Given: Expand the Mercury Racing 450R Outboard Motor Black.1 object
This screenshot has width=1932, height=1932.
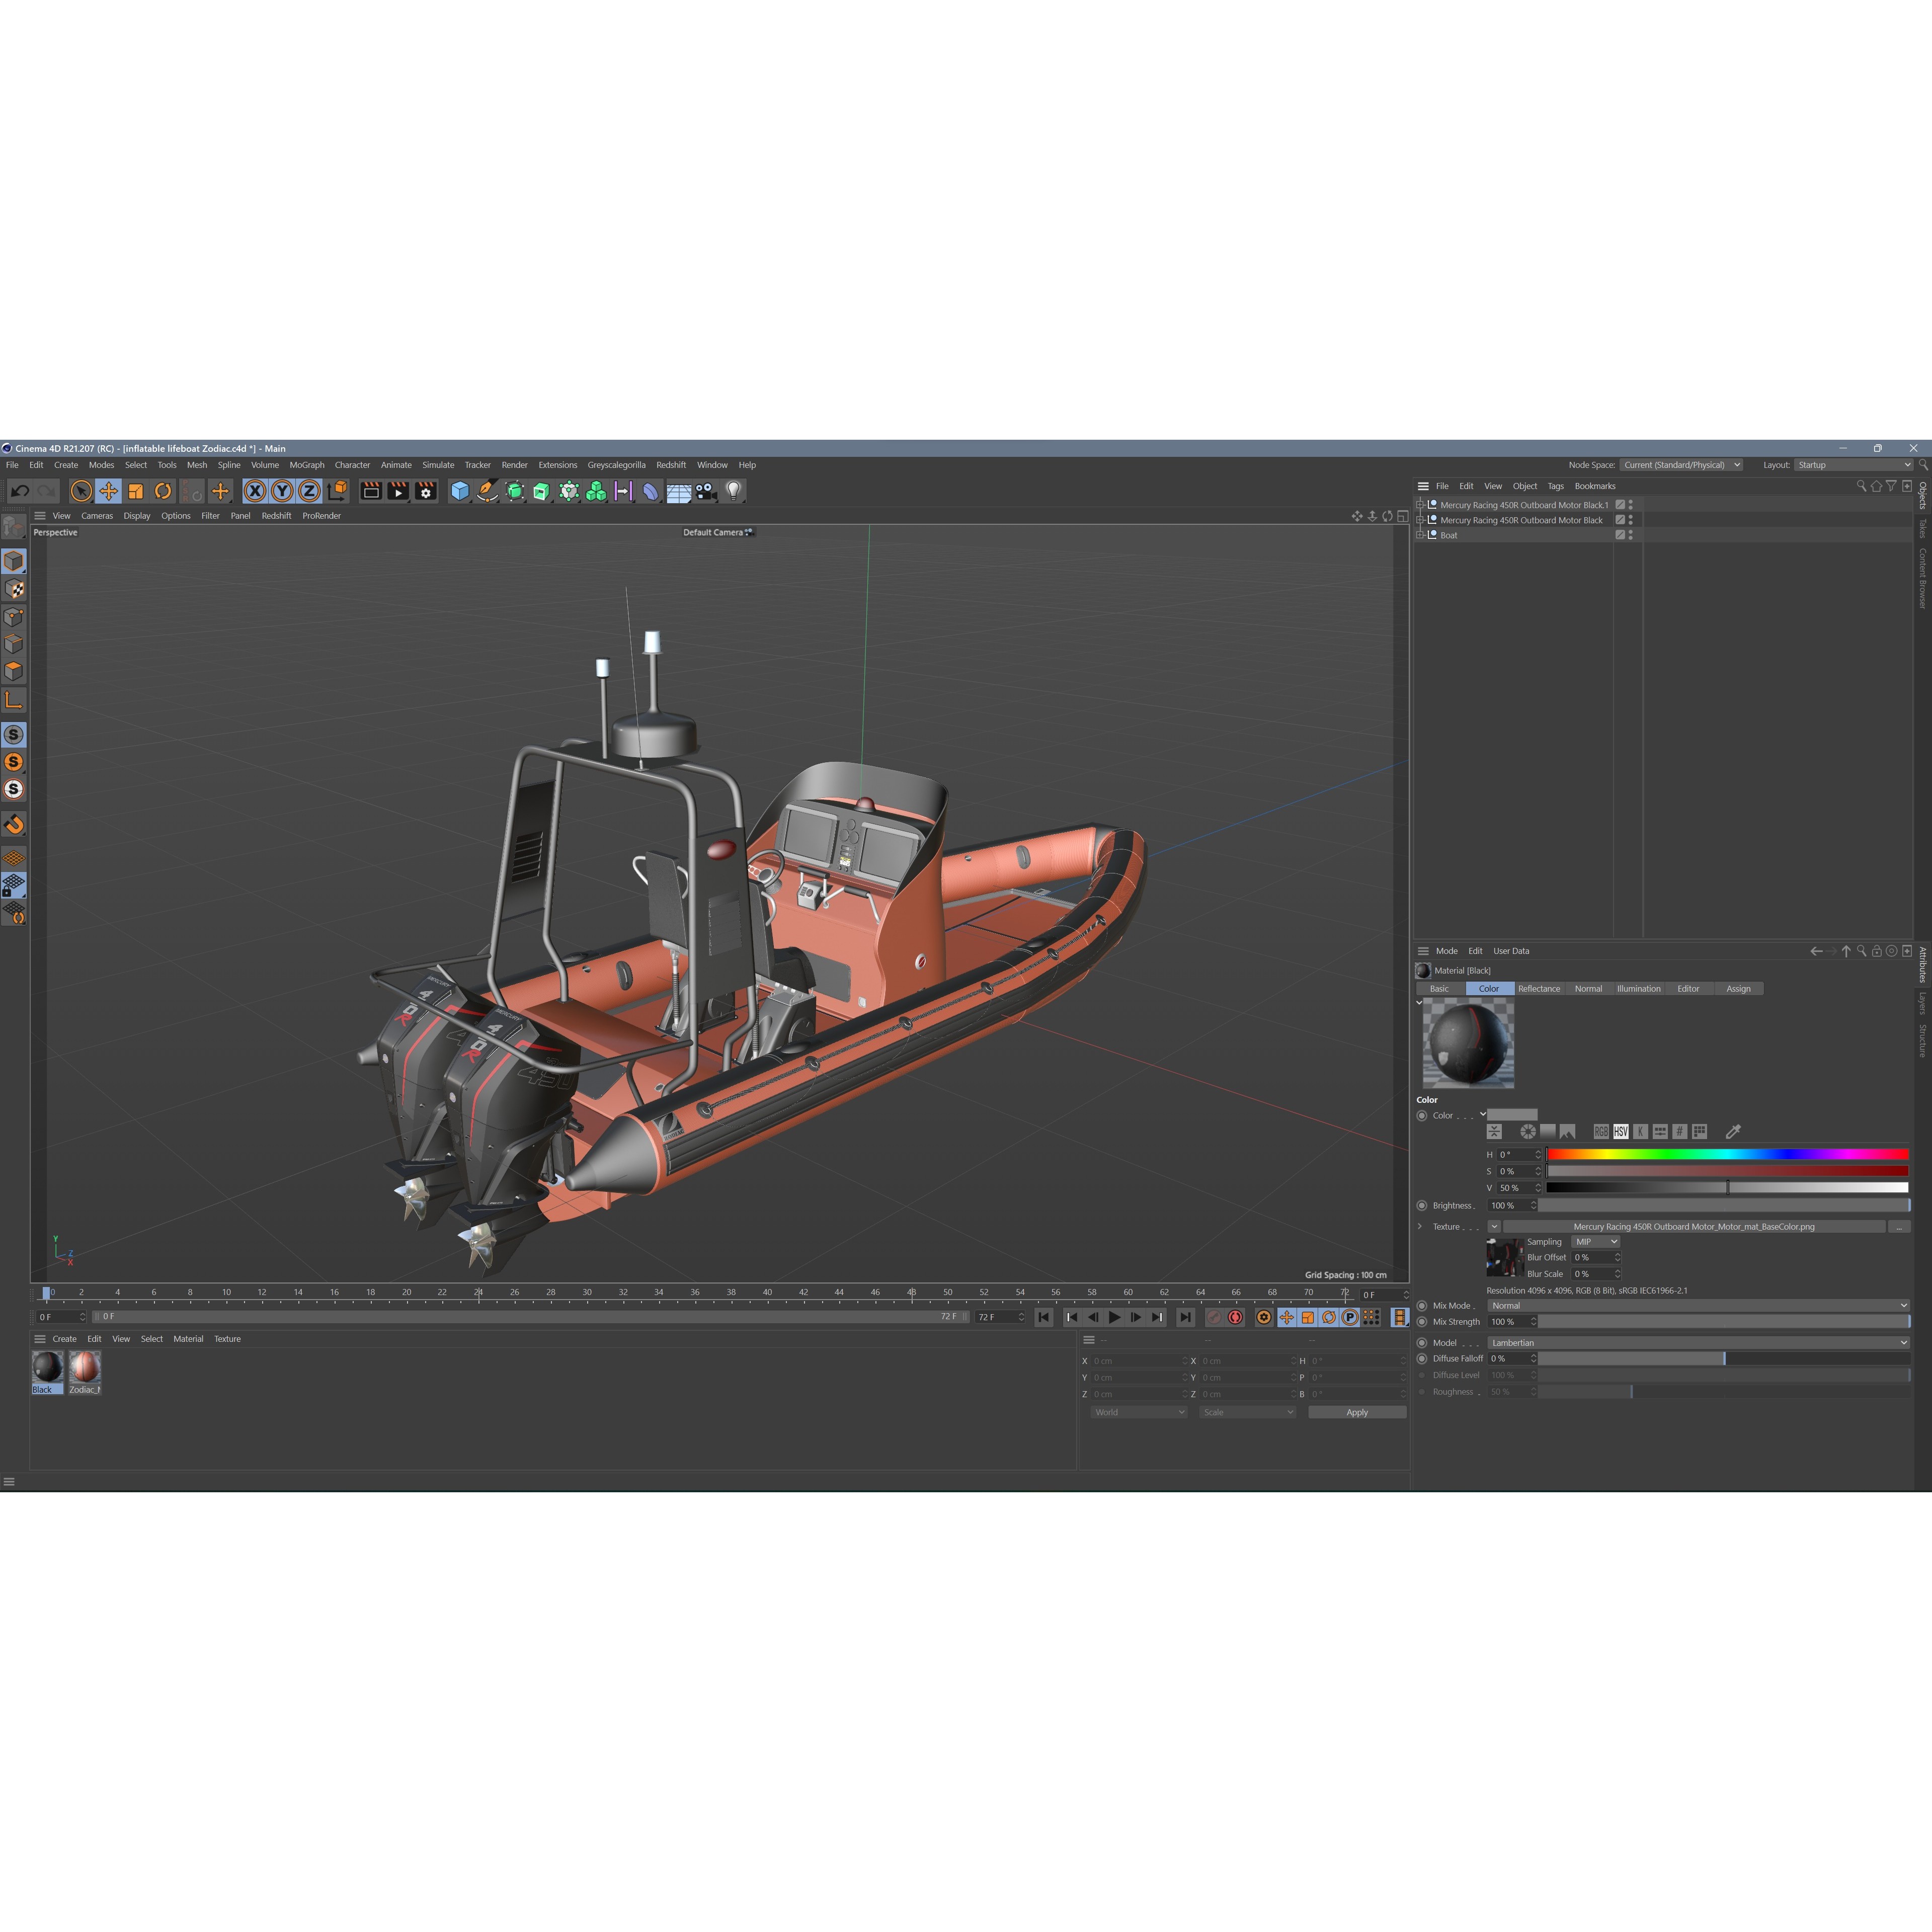Looking at the screenshot, I should point(1420,506).
